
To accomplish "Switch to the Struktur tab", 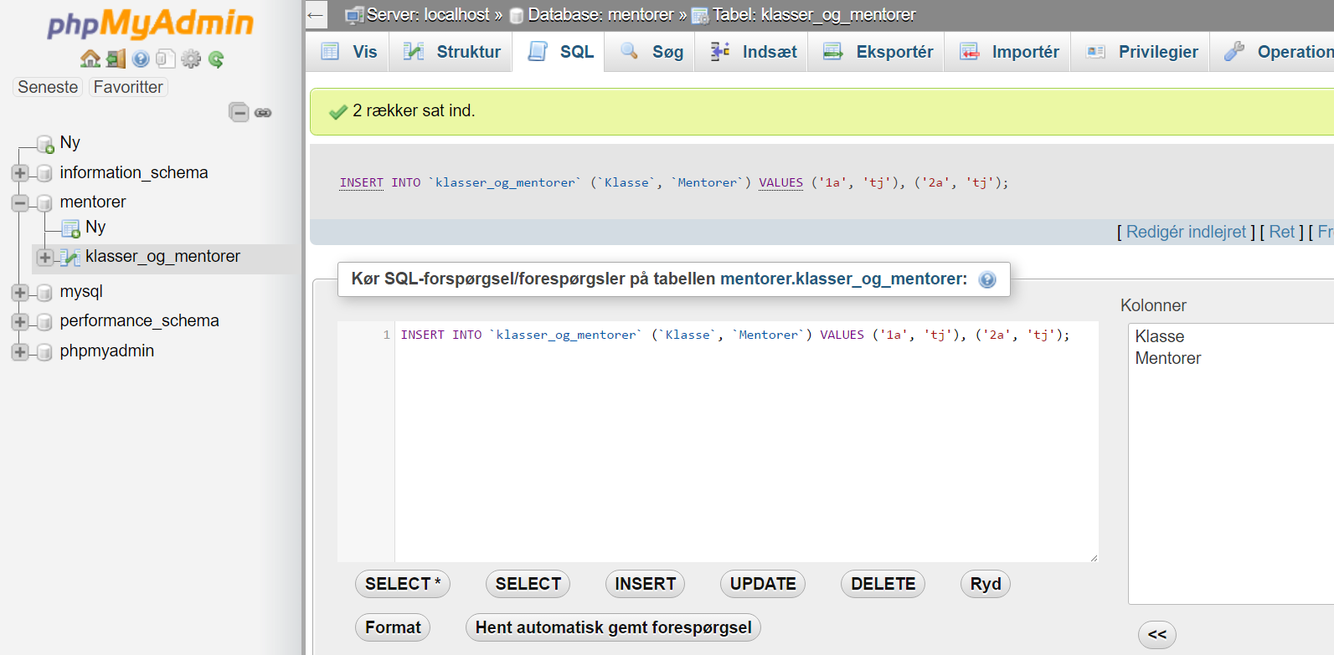I will 451,52.
